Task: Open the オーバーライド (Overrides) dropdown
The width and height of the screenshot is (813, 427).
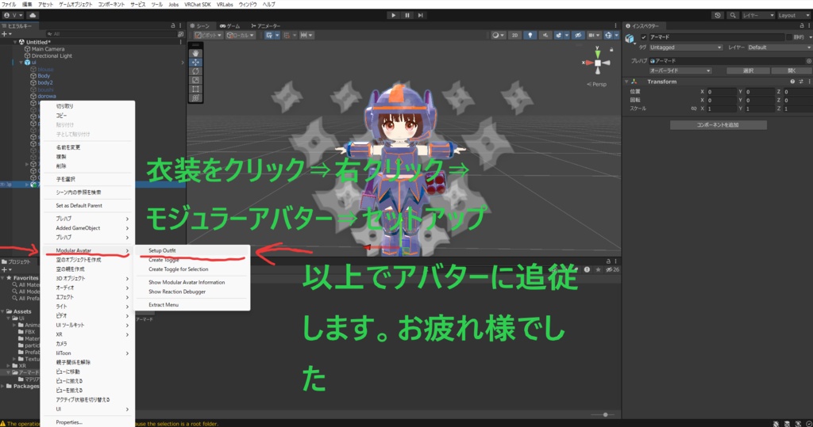Action: tap(680, 71)
